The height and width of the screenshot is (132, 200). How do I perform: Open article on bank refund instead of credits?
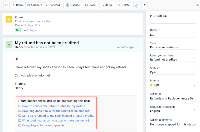(58, 116)
